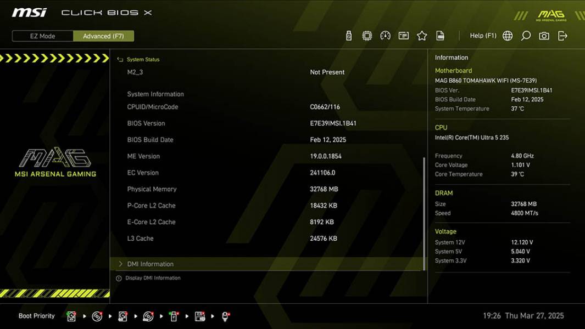
Task: Click the 18432 KB value
Action: tap(324, 205)
